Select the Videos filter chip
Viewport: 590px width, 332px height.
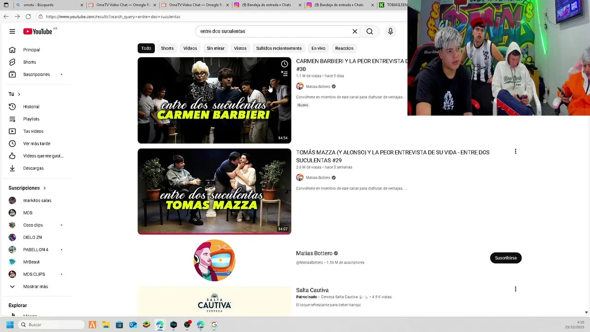click(190, 48)
